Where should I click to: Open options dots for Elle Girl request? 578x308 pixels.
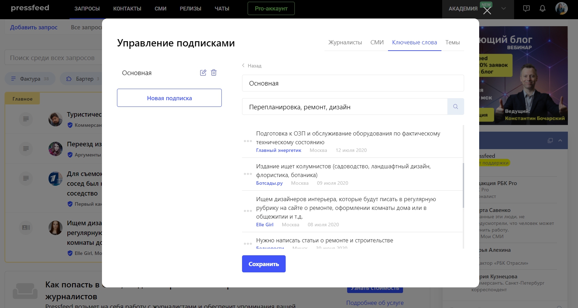[248, 211]
